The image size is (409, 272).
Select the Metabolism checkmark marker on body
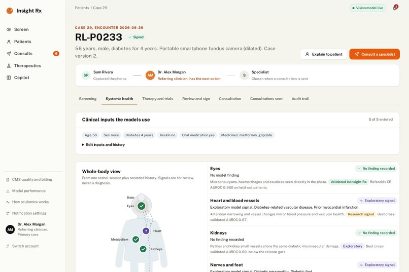(x=135, y=239)
